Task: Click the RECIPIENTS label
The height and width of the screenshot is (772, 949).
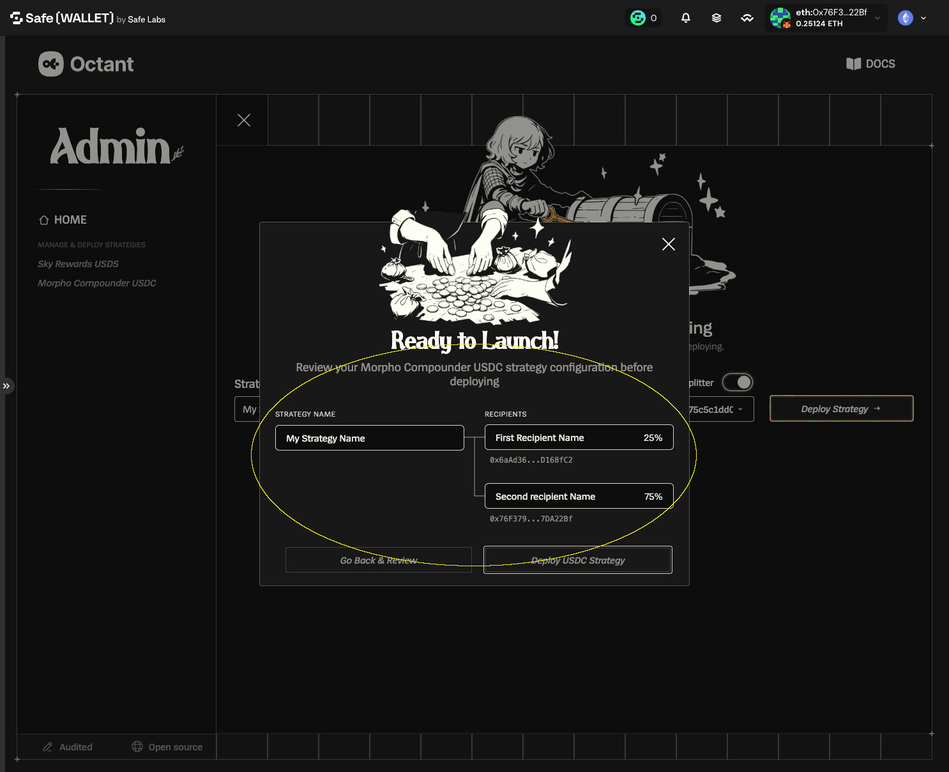Action: 506,414
